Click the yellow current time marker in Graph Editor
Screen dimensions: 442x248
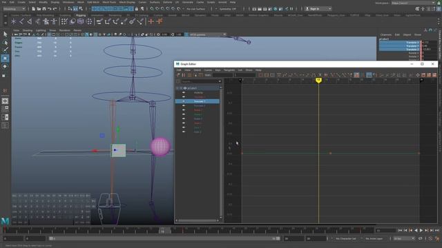318,81
